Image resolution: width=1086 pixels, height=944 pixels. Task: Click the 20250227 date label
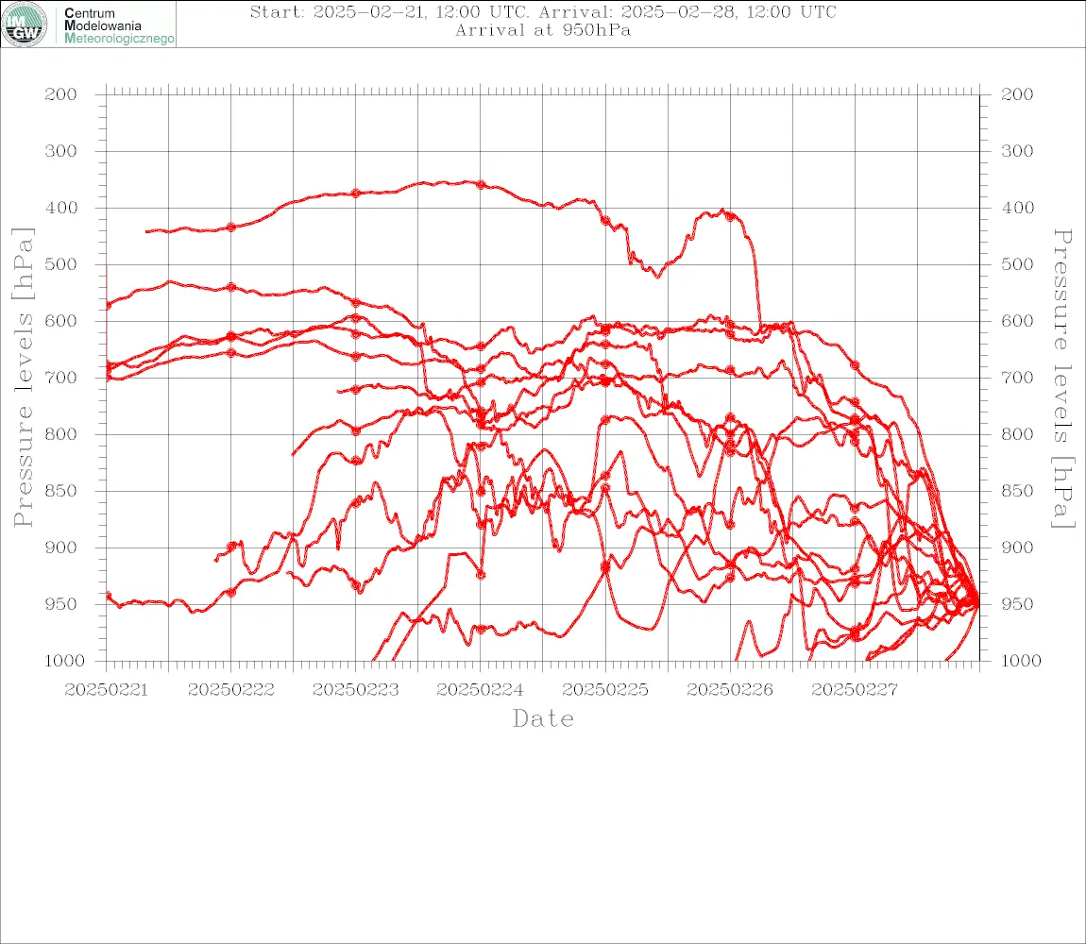[855, 690]
